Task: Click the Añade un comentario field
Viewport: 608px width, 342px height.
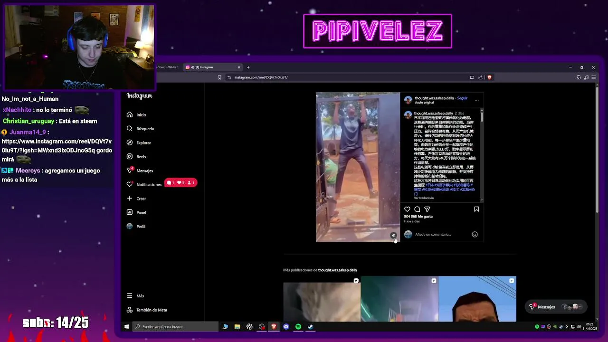Action: [441, 234]
